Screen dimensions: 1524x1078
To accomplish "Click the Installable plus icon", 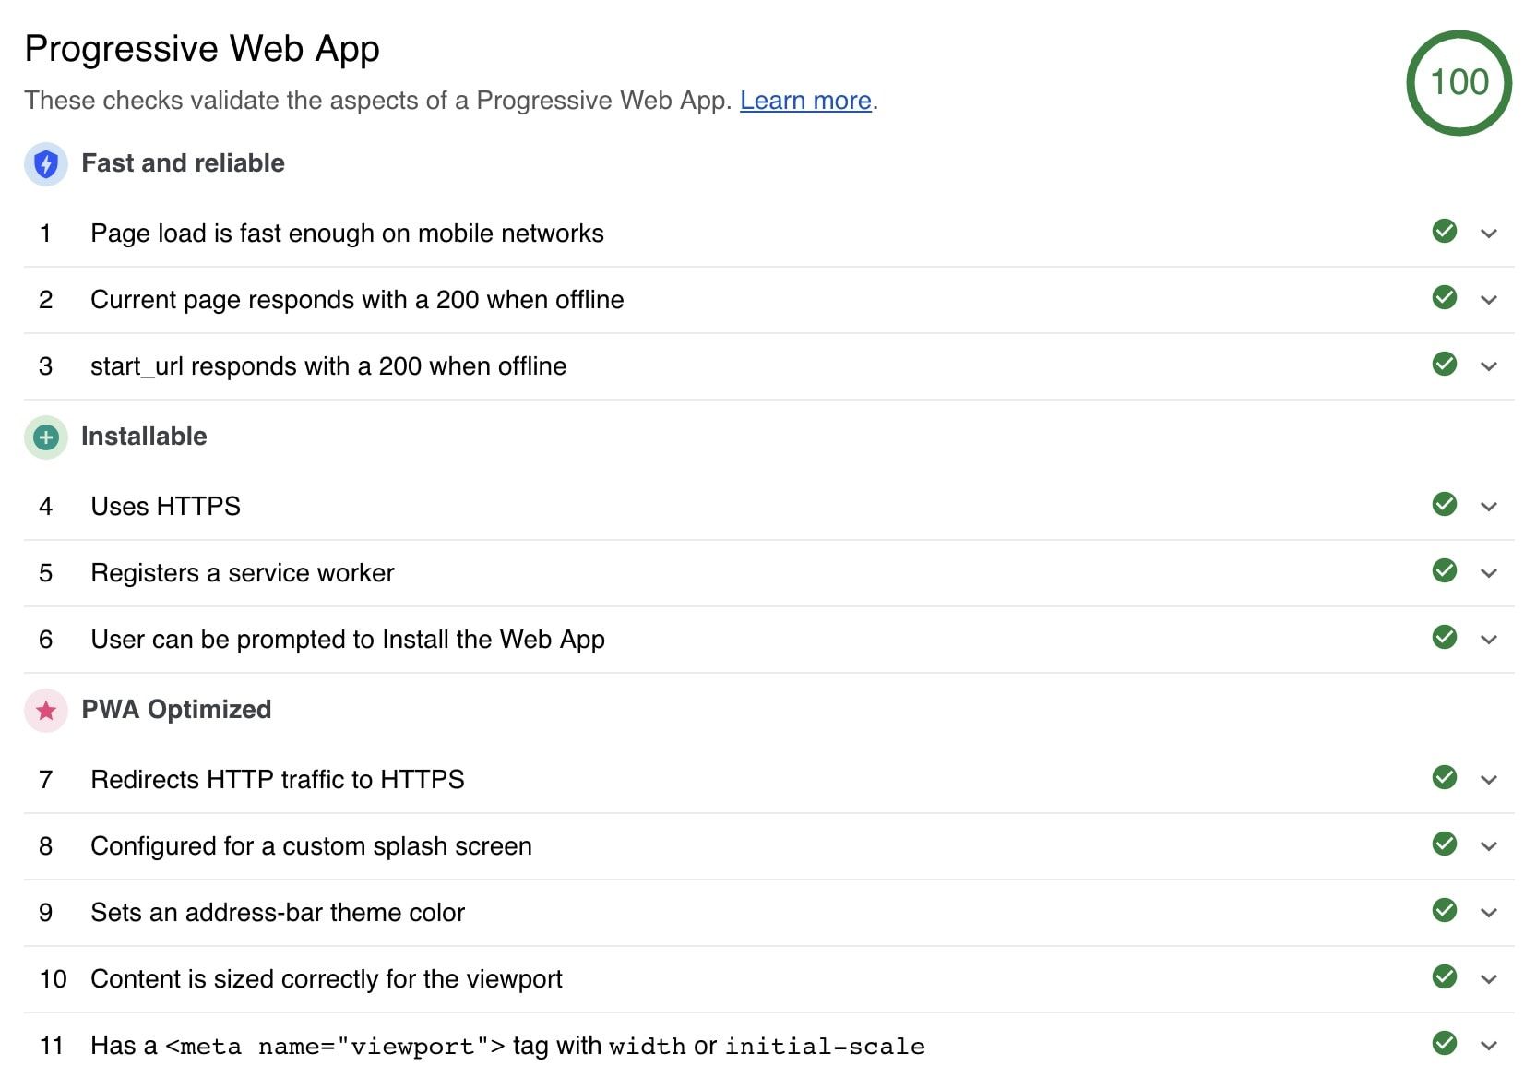I will pos(46,437).
